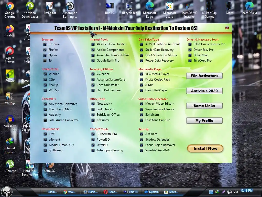Image resolution: width=262 pixels, height=197 pixels.
Task: Toggle the BurnAware Pro checkbox
Action: pyautogui.click(x=93, y=134)
